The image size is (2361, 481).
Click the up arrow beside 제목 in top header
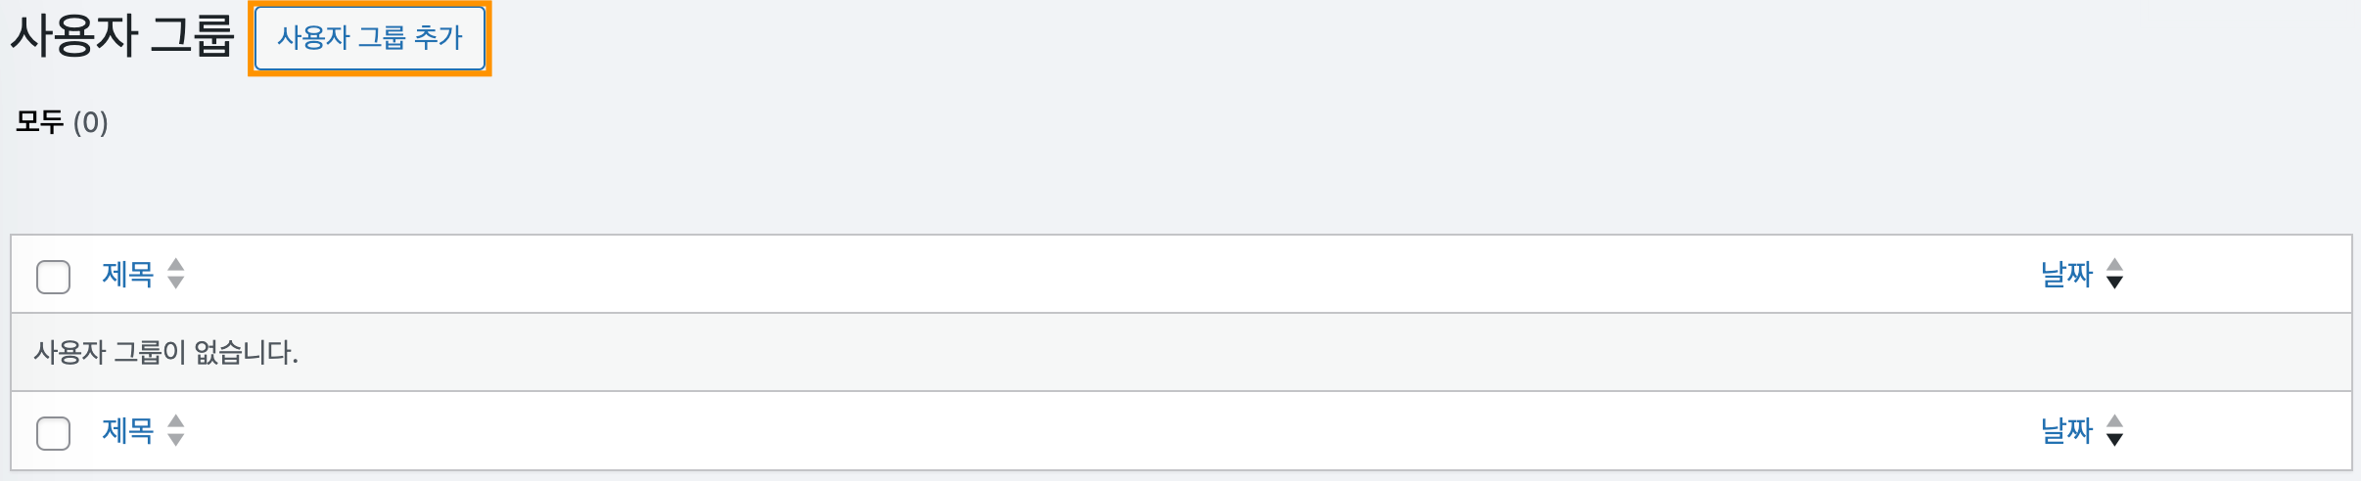[x=176, y=265]
